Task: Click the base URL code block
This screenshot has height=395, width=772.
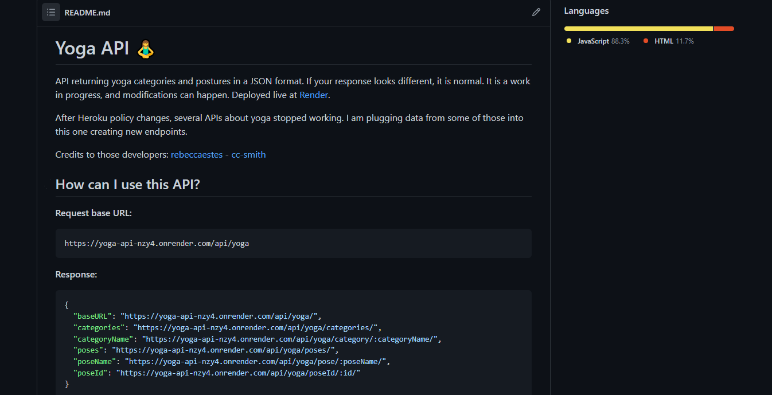Action: pyautogui.click(x=294, y=243)
